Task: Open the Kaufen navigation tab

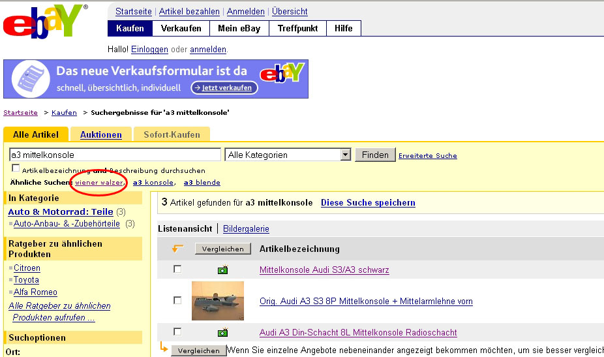Action: (x=130, y=28)
